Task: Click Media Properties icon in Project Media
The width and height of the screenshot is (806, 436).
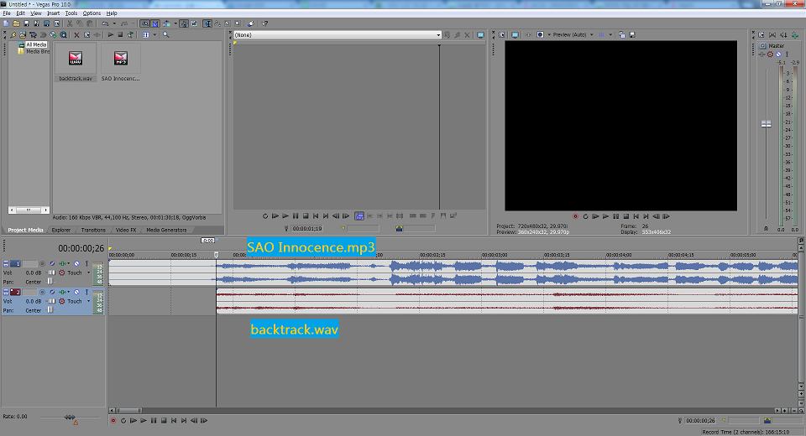Action: pyautogui.click(x=86, y=35)
